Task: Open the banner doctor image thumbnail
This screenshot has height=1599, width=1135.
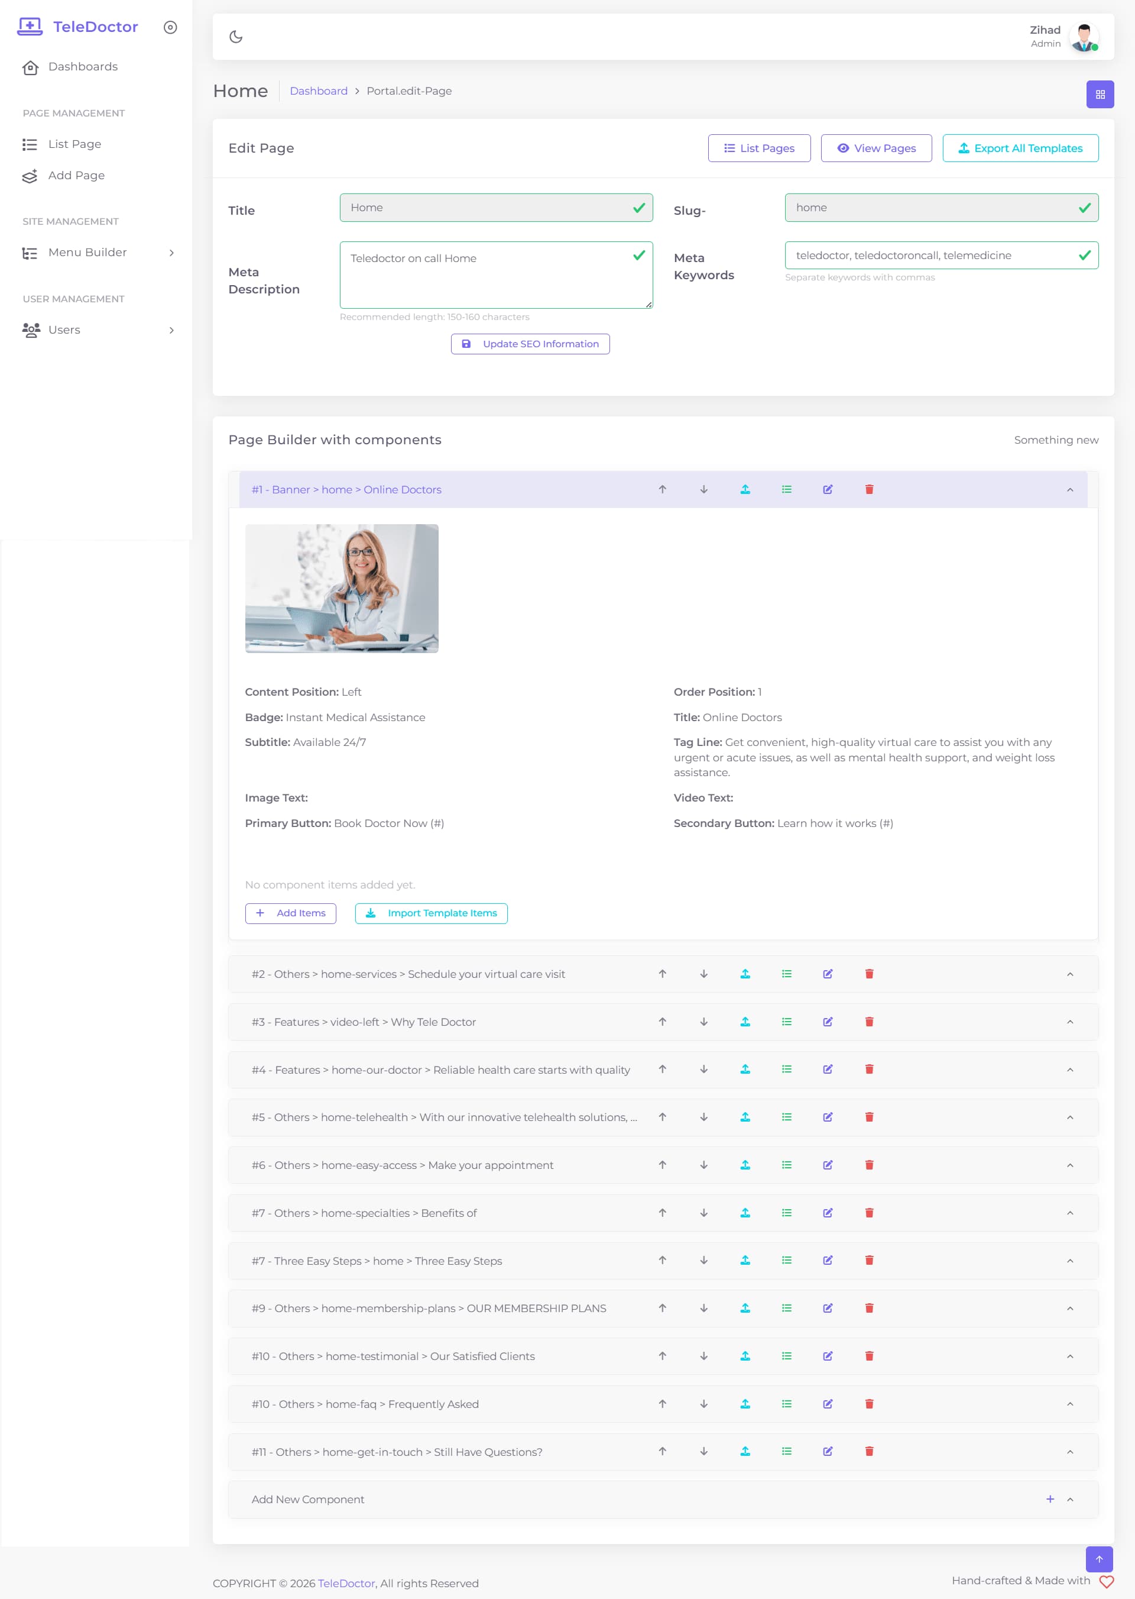Action: pos(342,588)
